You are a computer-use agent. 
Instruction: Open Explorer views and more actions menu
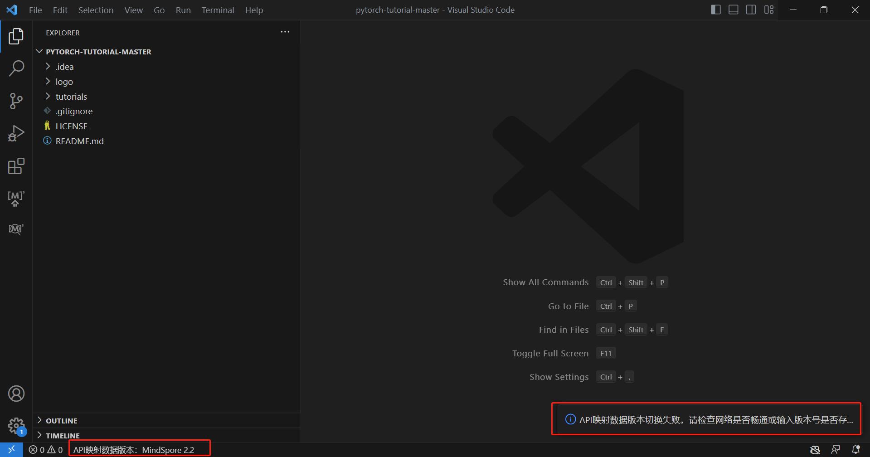tap(285, 32)
